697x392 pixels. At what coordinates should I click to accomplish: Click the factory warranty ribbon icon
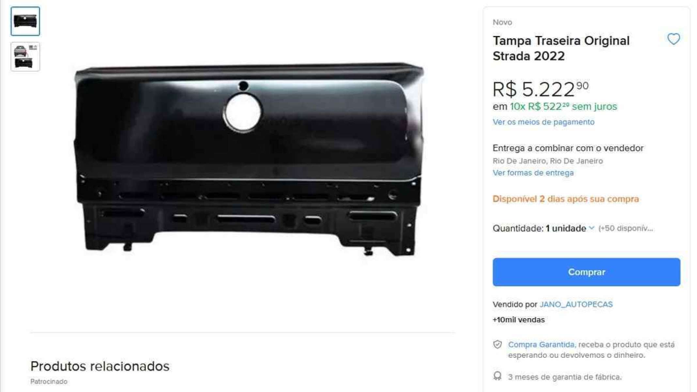[x=497, y=376]
